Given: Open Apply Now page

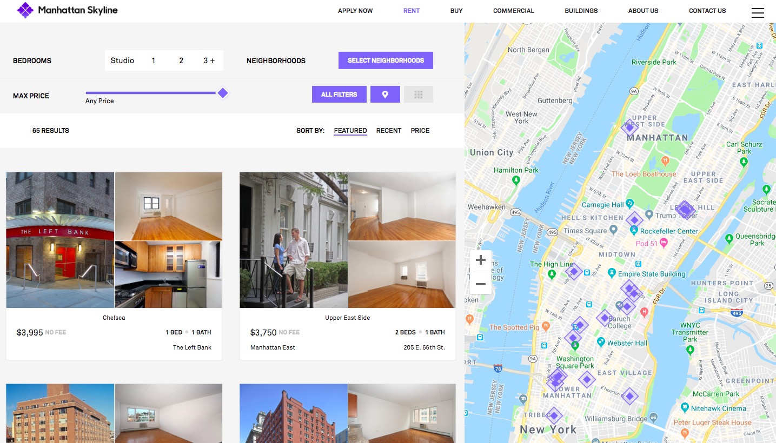Looking at the screenshot, I should click(x=355, y=11).
